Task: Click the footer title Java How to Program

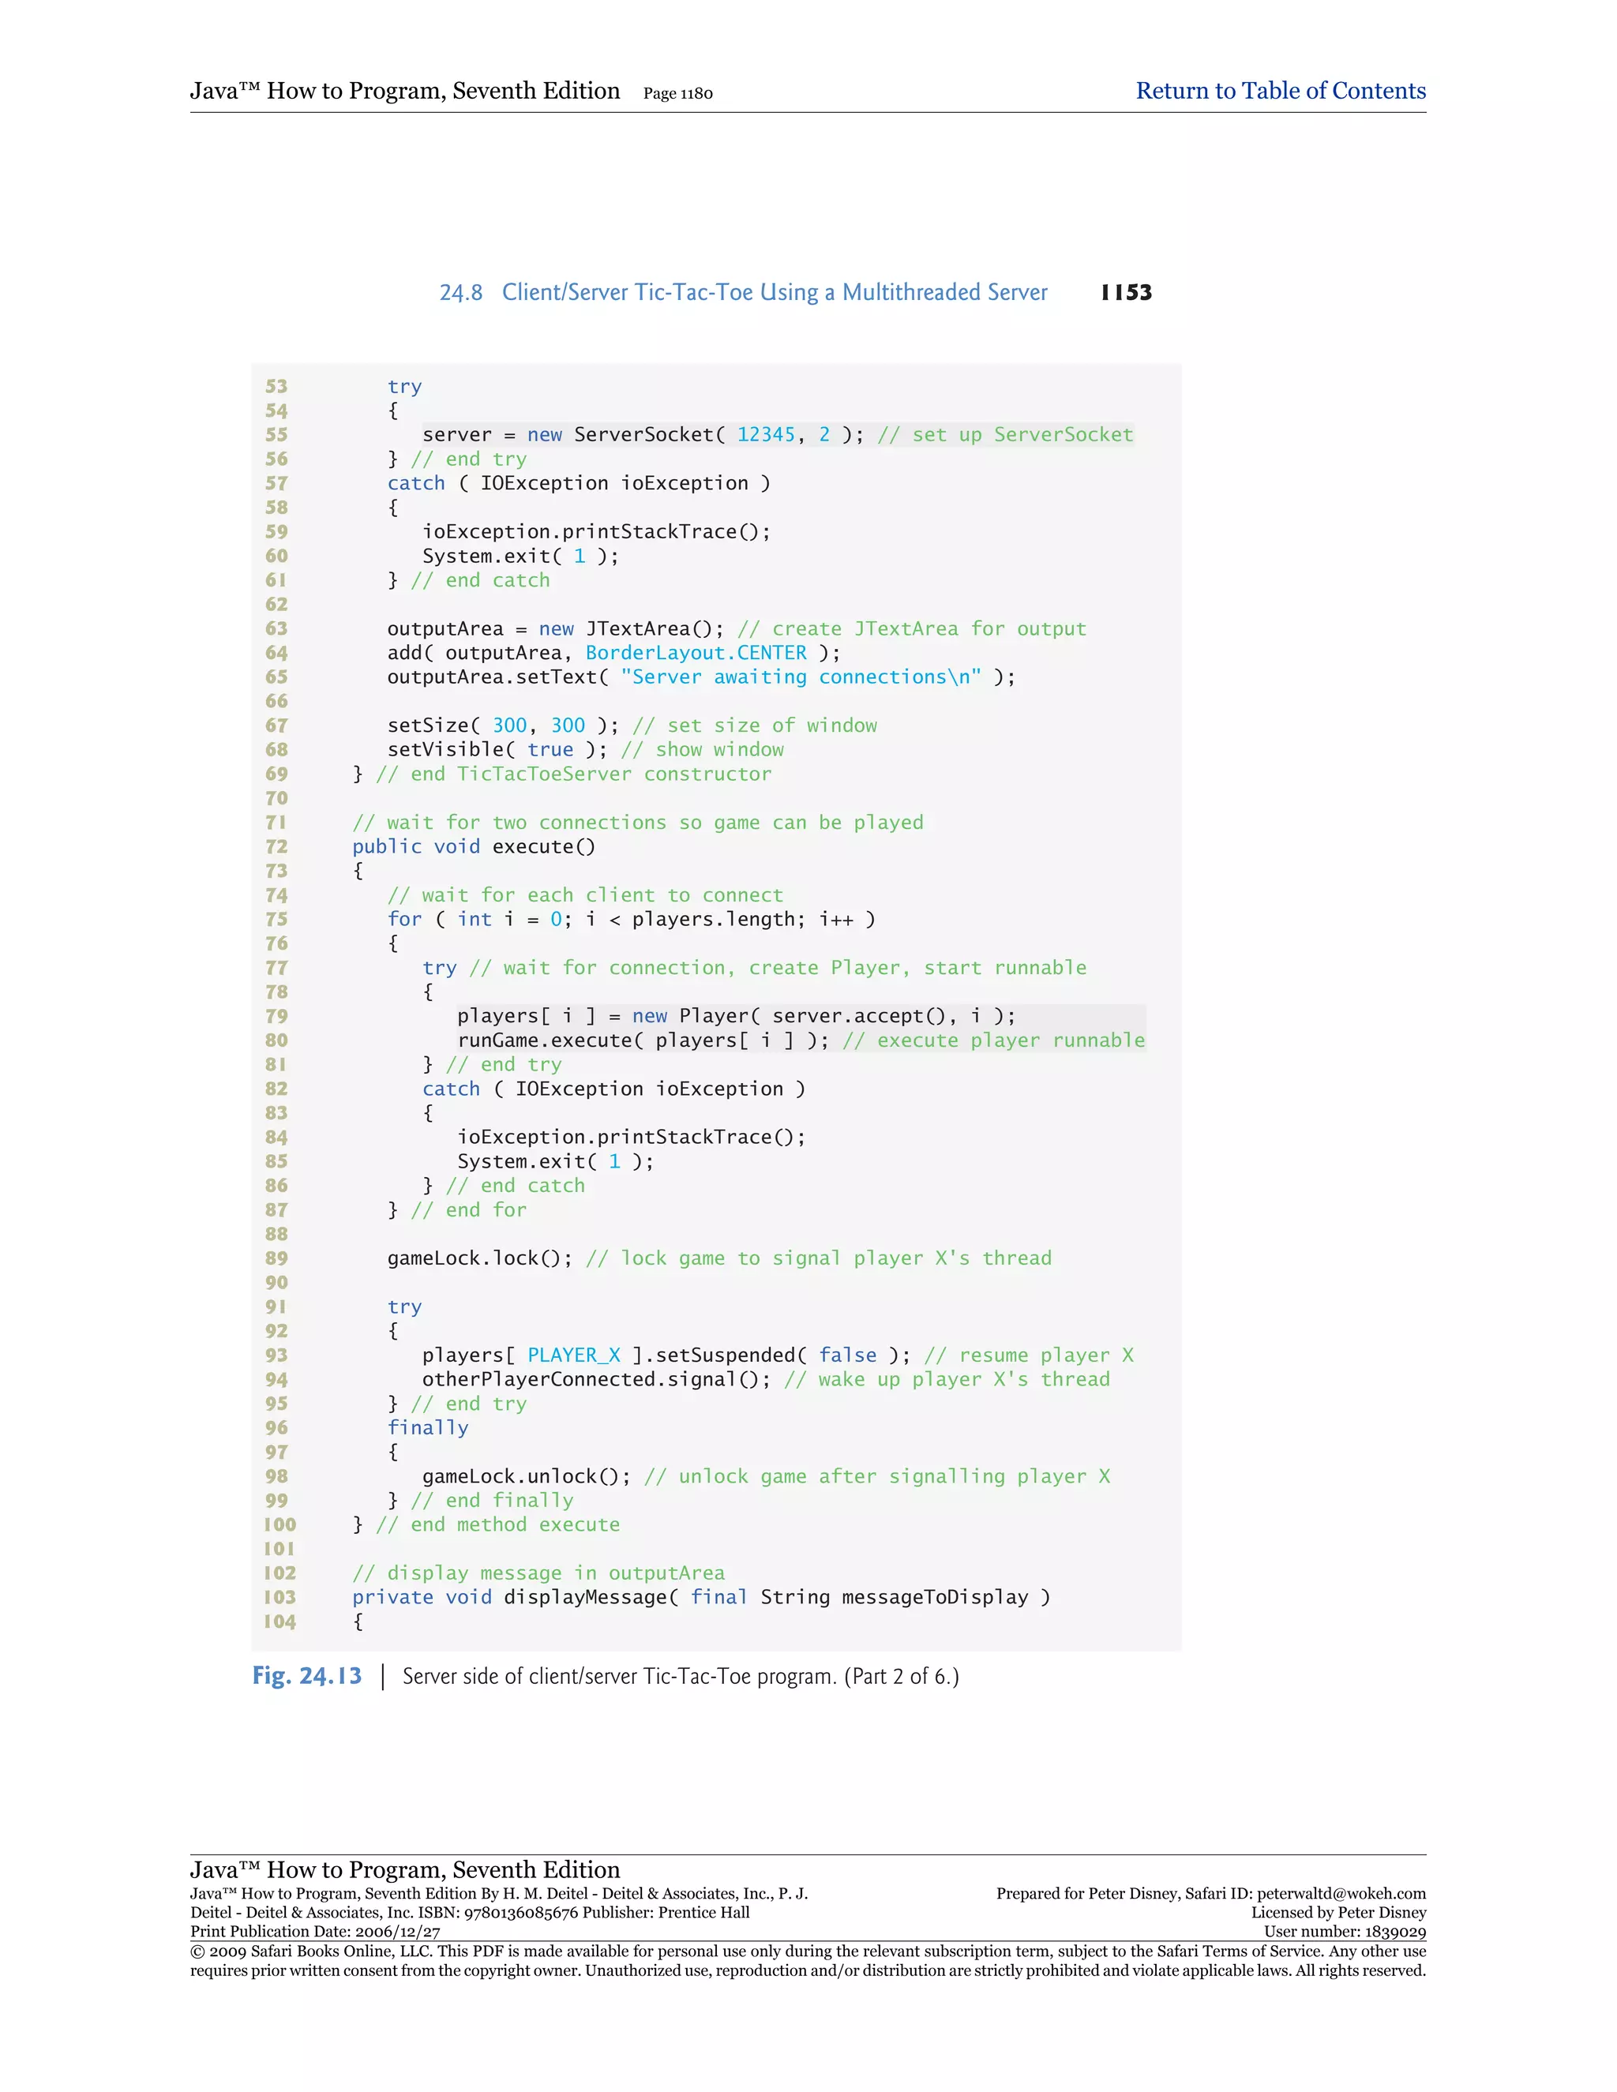Action: point(404,1869)
